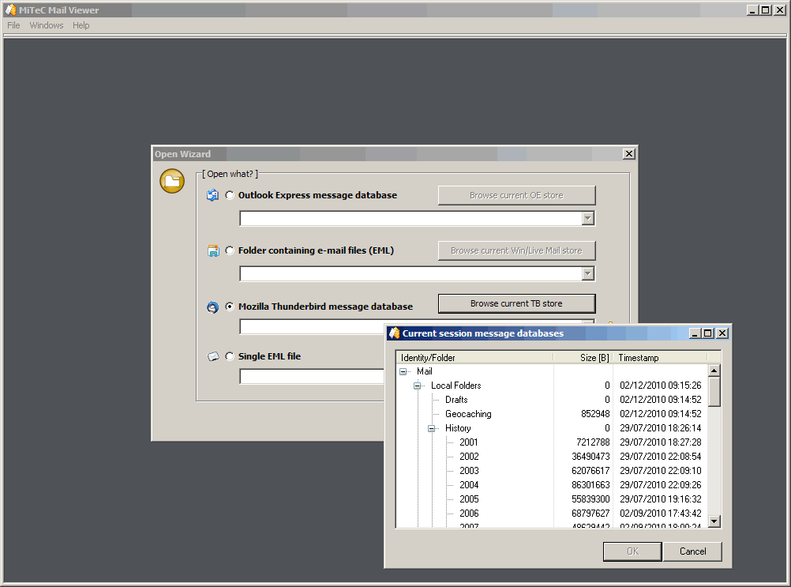The height and width of the screenshot is (587, 791).
Task: Open the File menu
Action: point(13,25)
